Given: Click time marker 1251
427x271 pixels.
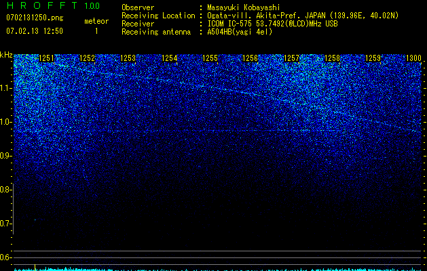Looking at the screenshot, I should 47,58.
